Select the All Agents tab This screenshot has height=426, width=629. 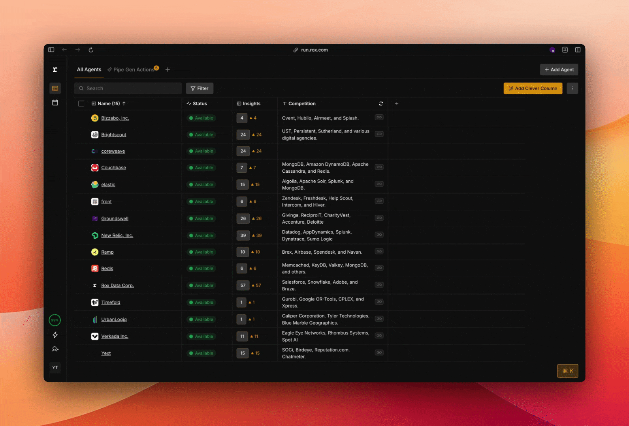[89, 70]
